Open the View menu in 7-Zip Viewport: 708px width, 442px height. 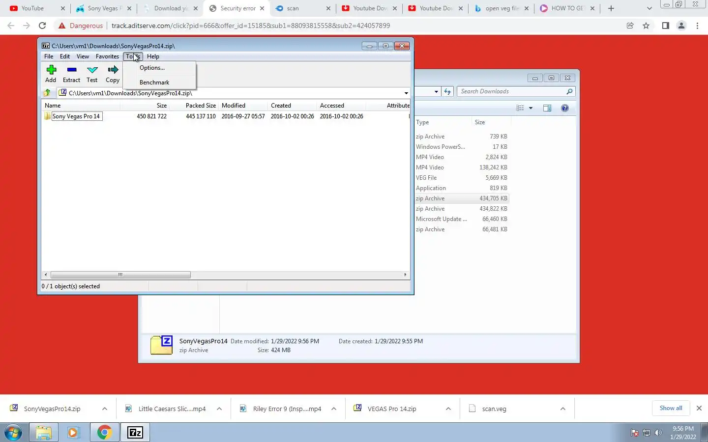tap(83, 56)
